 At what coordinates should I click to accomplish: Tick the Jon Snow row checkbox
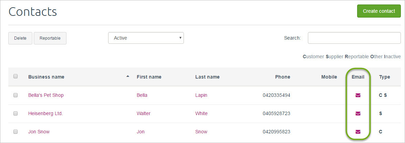[15, 131]
